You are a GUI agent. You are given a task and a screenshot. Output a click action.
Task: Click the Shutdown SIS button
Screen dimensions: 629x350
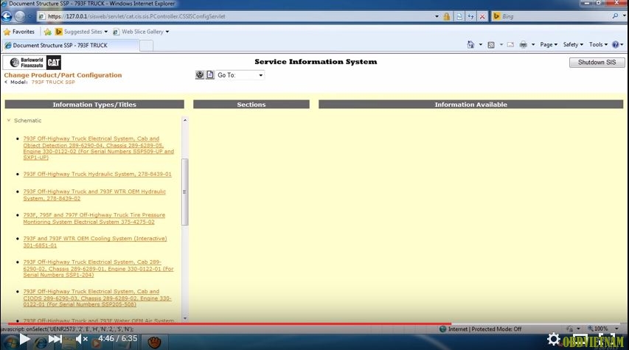coord(597,63)
